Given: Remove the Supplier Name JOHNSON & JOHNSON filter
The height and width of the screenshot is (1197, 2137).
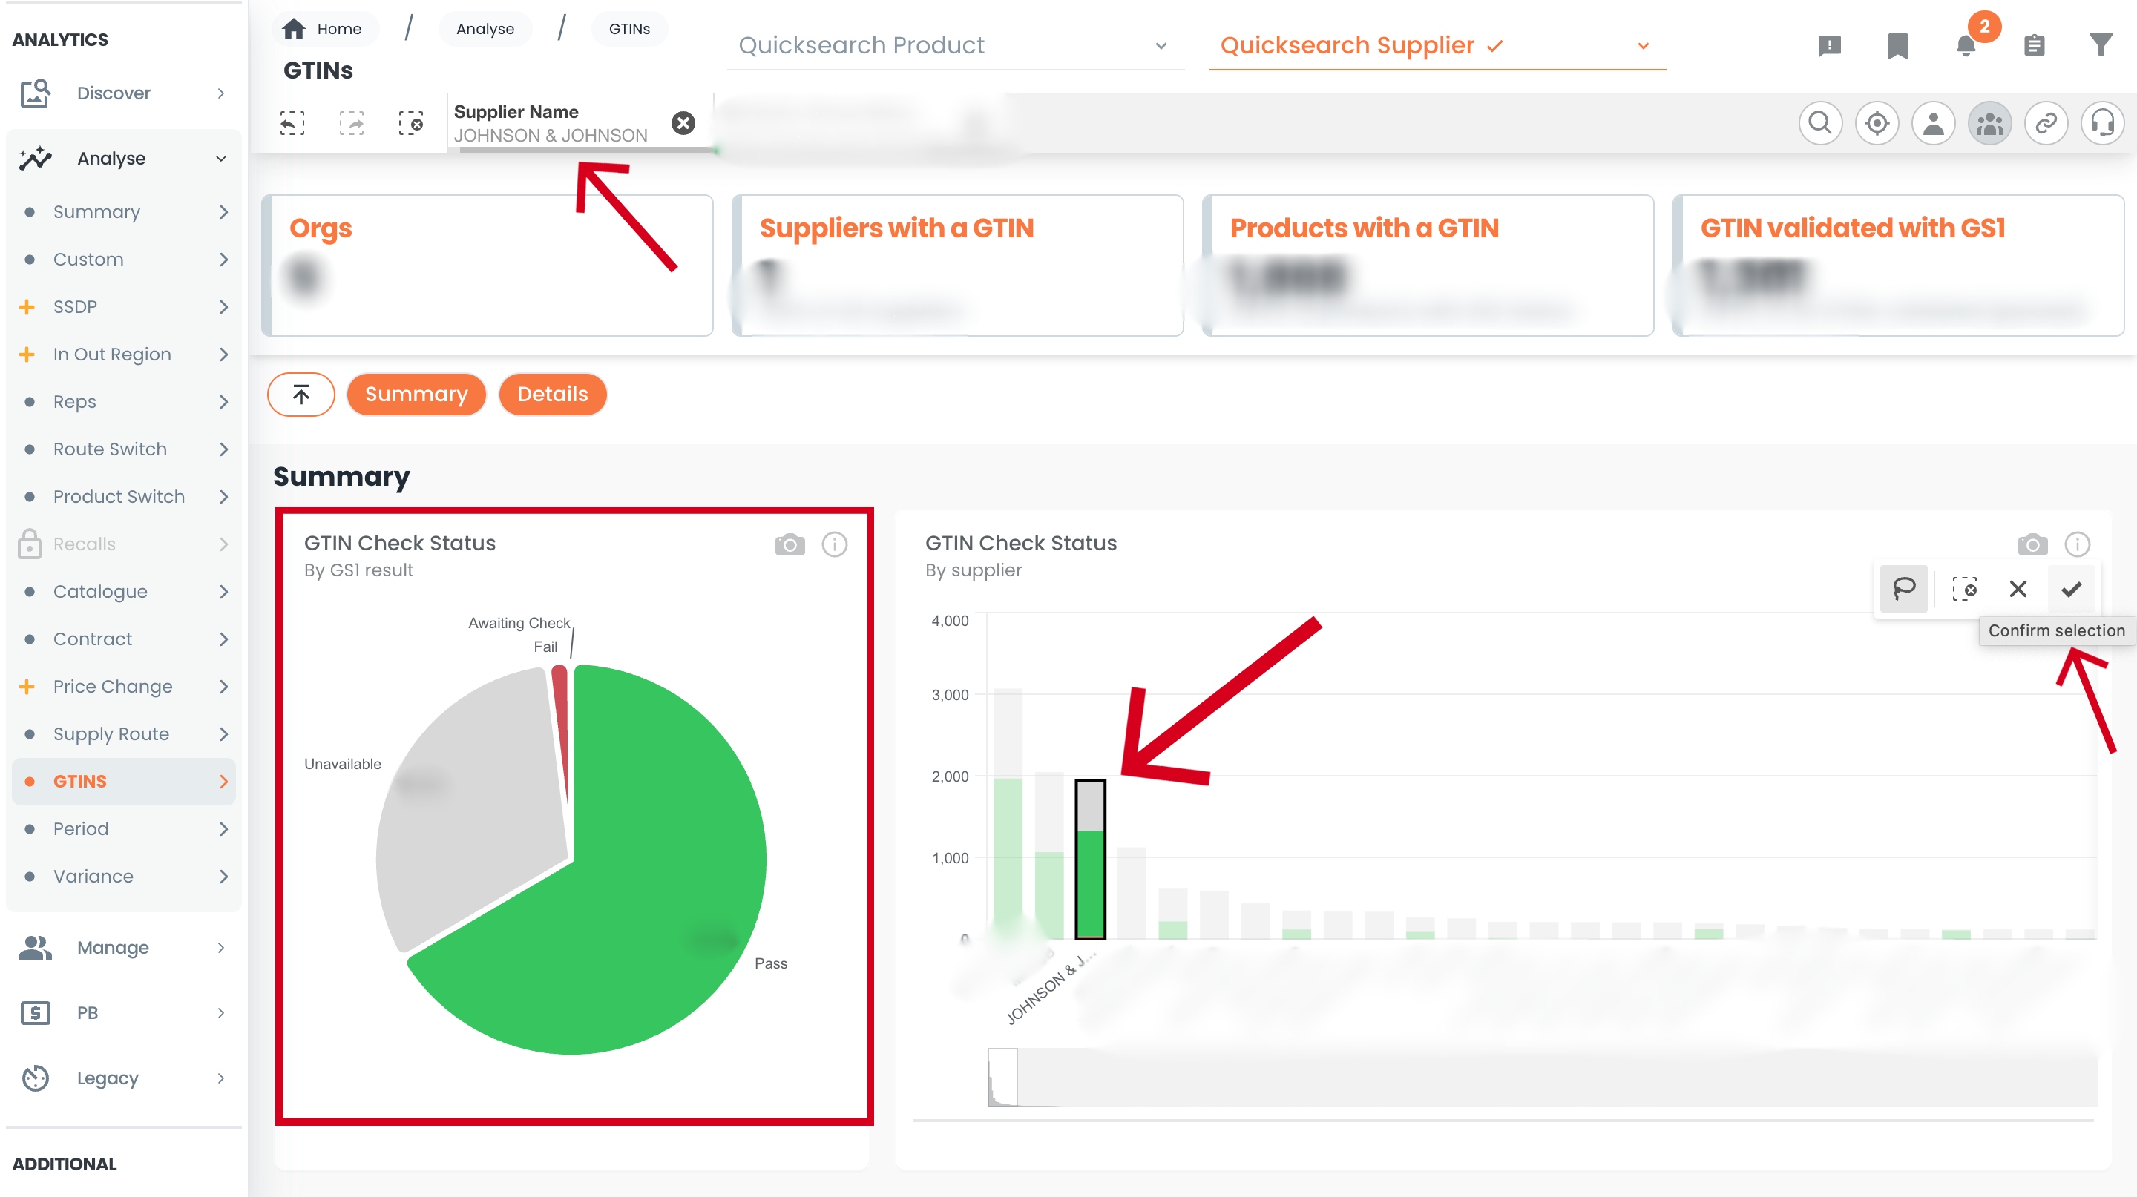Looking at the screenshot, I should pos(683,124).
